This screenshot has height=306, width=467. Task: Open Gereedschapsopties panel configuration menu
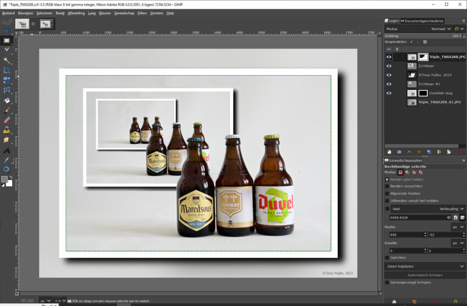(463, 160)
